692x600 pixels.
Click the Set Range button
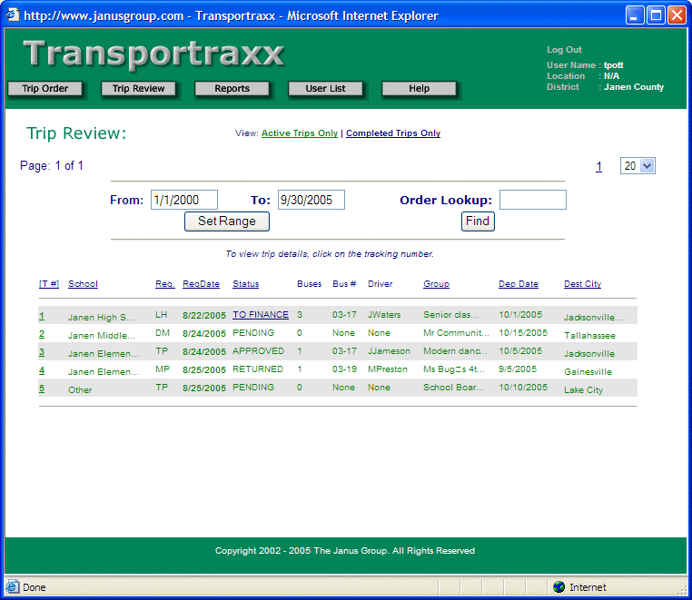(227, 221)
